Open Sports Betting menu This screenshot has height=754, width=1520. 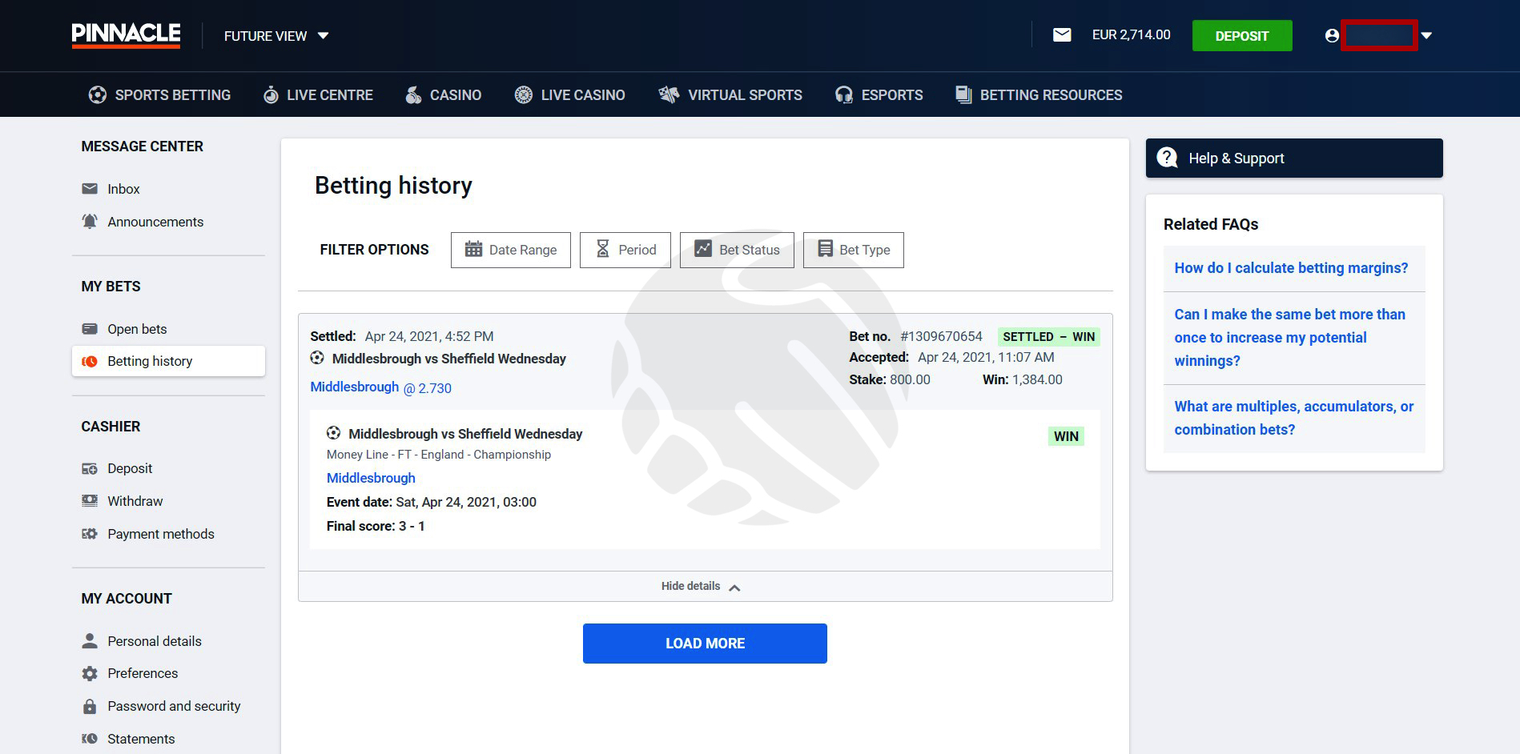click(159, 95)
